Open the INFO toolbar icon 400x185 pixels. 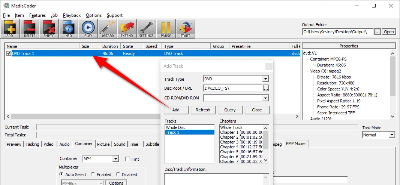pos(68,29)
